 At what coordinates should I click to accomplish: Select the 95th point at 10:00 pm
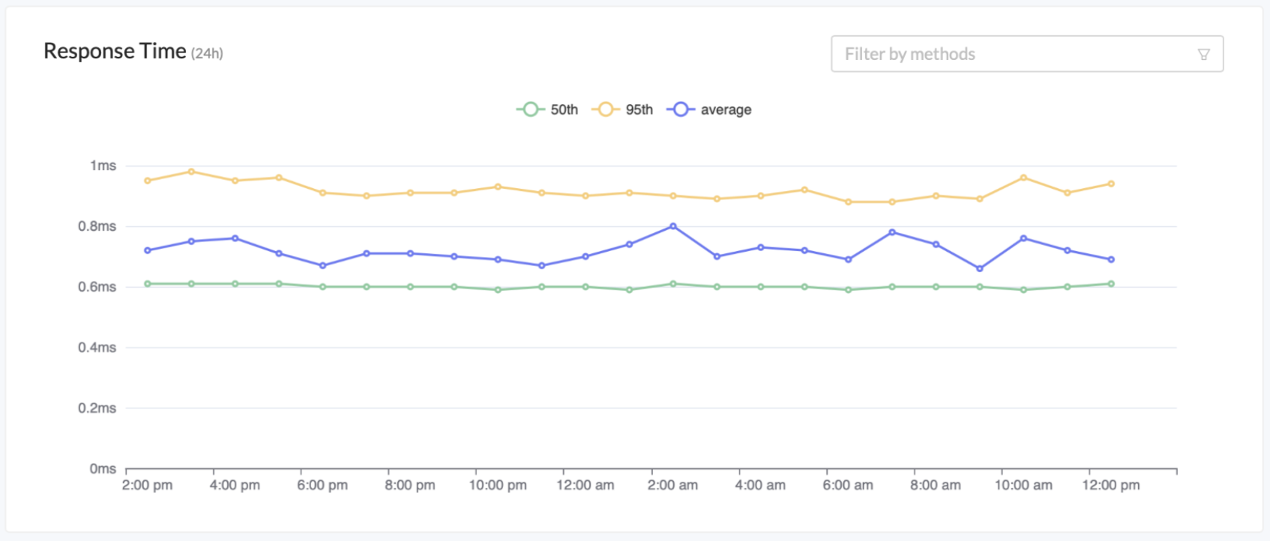tap(498, 187)
